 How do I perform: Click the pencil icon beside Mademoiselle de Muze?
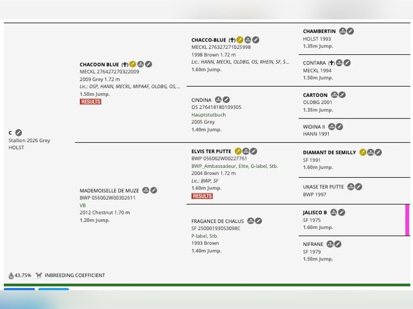tap(154, 190)
